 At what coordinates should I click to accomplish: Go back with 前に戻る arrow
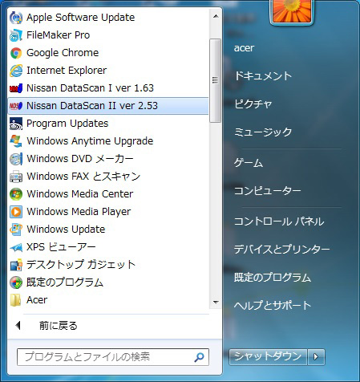tap(18, 326)
